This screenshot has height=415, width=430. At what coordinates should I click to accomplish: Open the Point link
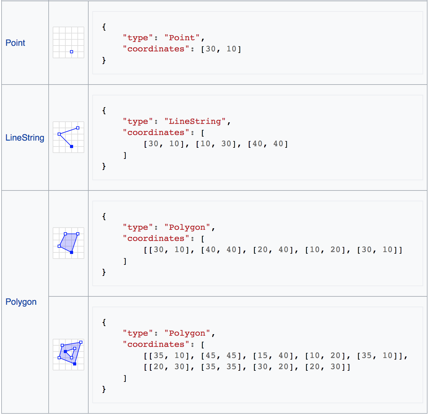pyautogui.click(x=15, y=43)
